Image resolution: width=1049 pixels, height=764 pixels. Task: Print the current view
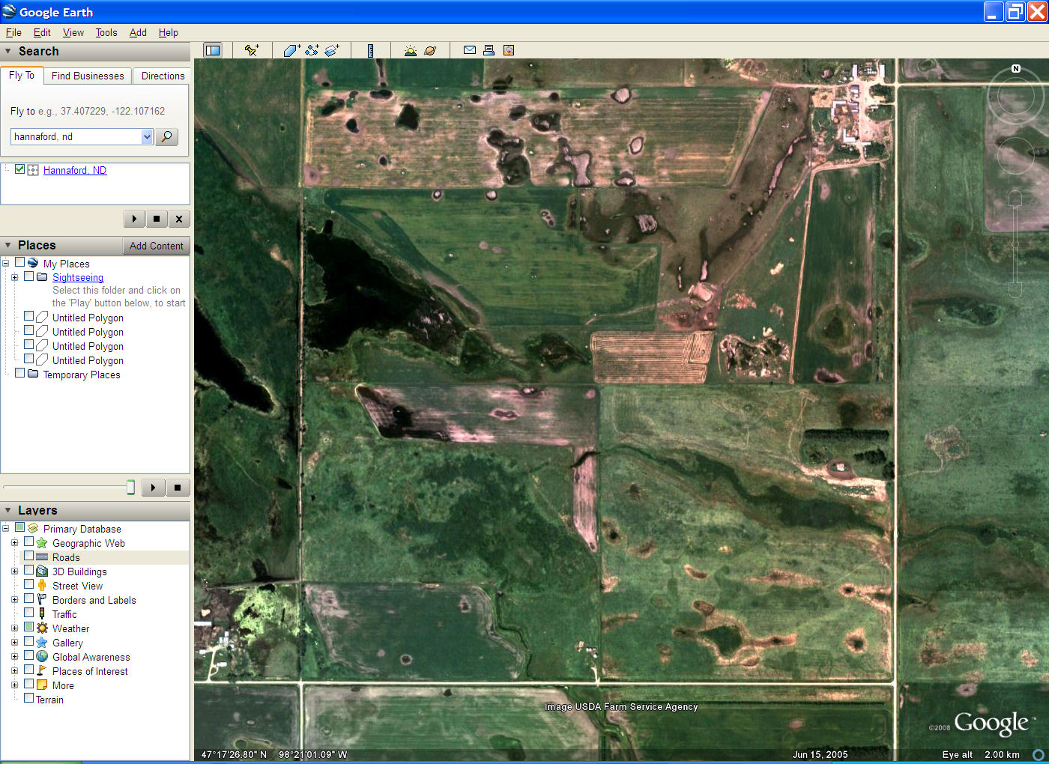(489, 50)
